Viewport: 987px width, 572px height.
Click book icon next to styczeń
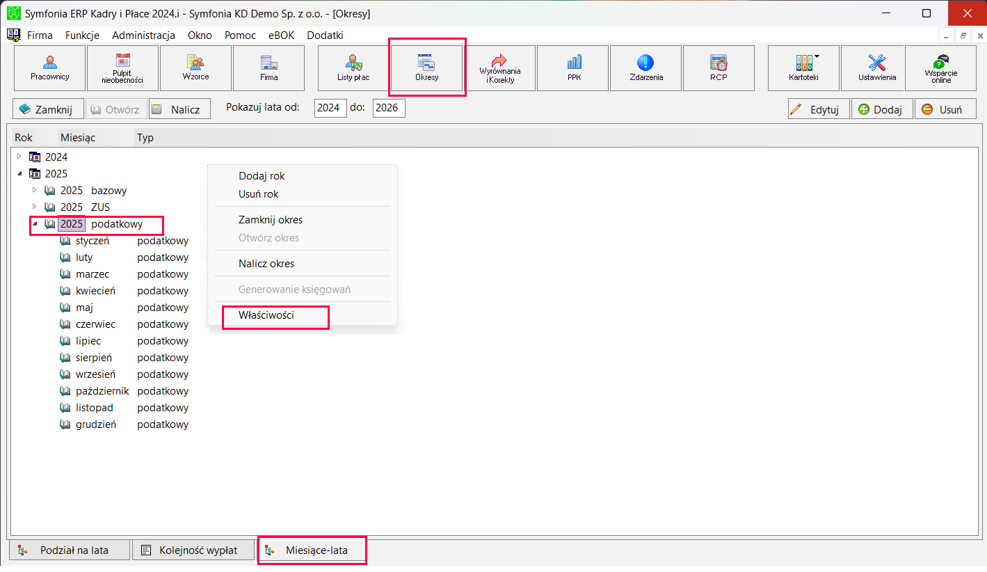click(x=65, y=241)
